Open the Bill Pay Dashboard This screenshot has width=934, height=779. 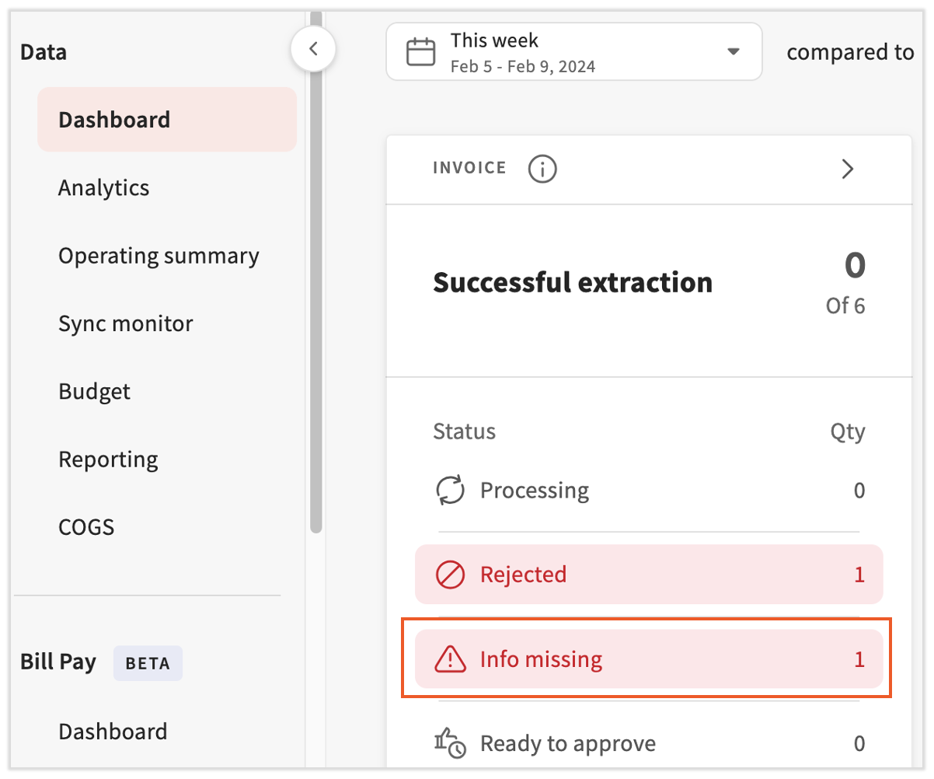113,731
